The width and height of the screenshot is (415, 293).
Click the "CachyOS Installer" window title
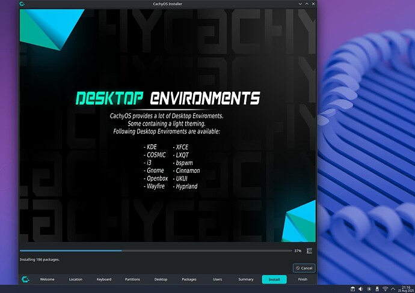(168, 4)
